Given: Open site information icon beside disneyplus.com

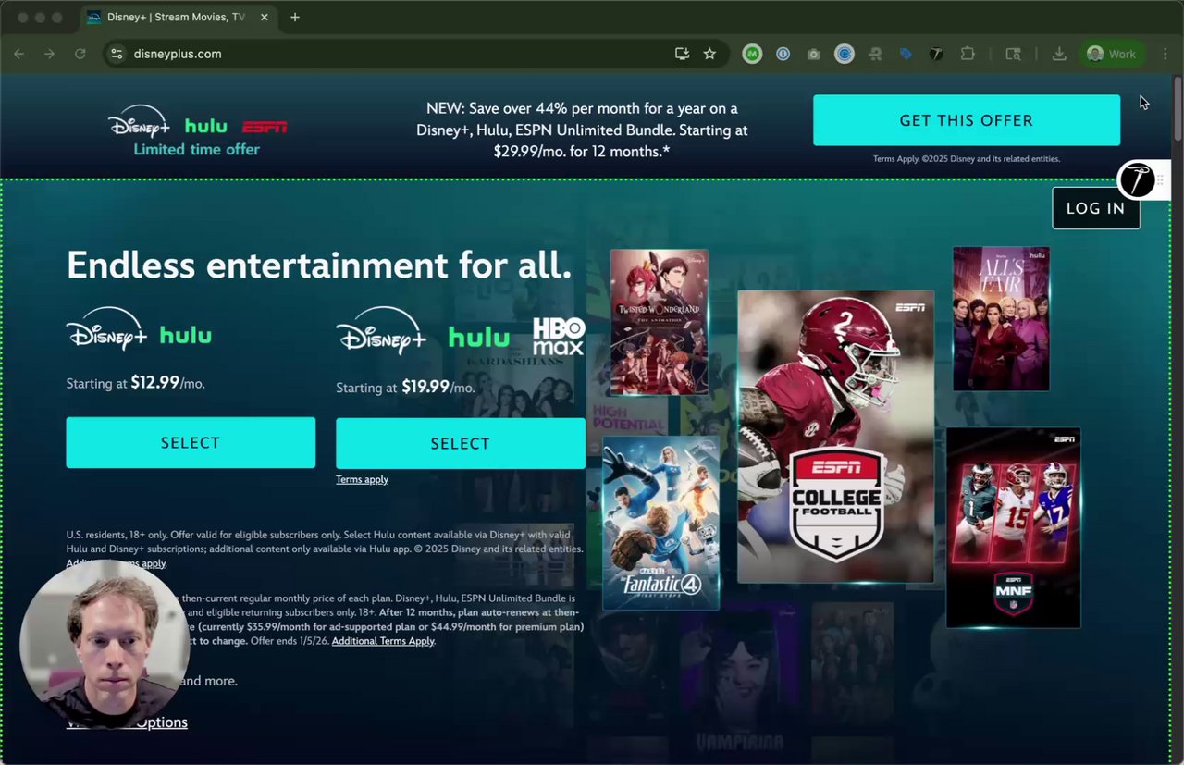Looking at the screenshot, I should click(117, 54).
